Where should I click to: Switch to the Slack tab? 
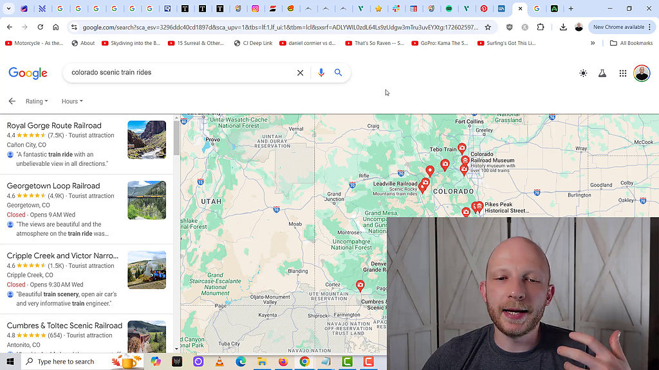(x=396, y=9)
